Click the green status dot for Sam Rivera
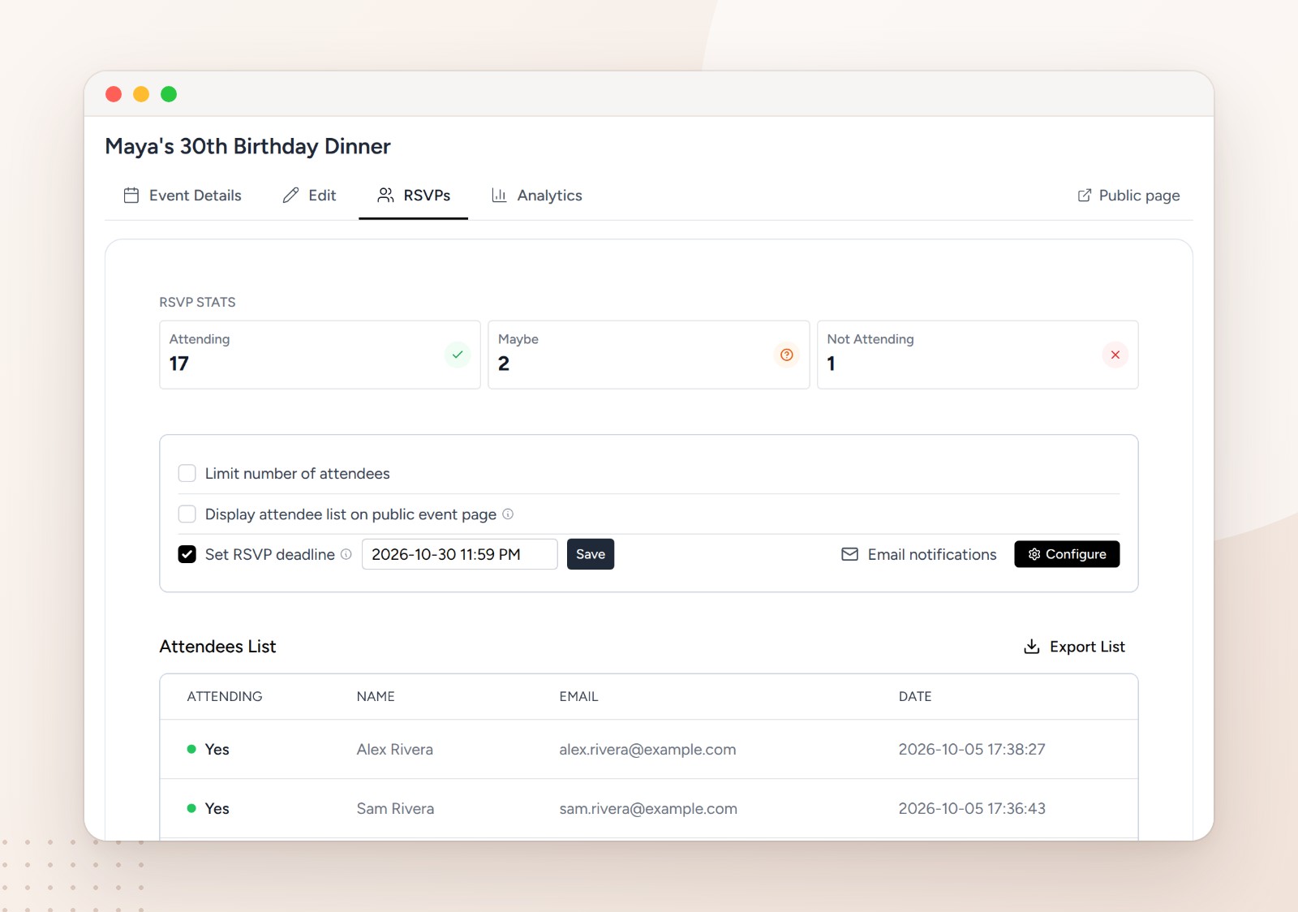 click(x=191, y=808)
